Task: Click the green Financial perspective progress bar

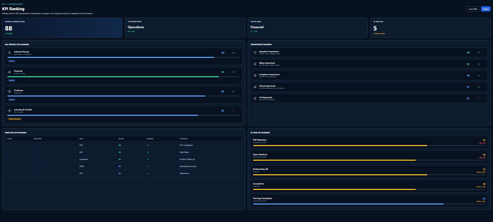Action: coord(124,77)
